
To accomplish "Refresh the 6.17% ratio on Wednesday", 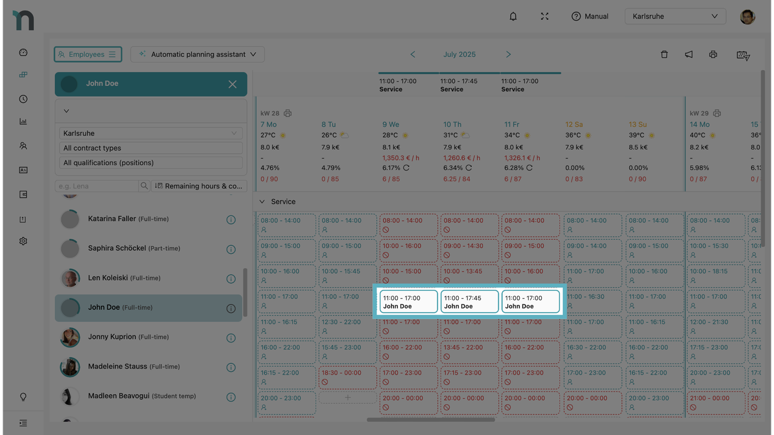I will (406, 168).
